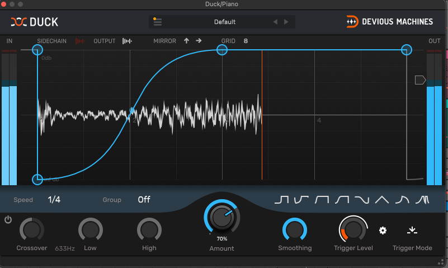Image resolution: width=448 pixels, height=268 pixels.
Task: Click the 633Hz crossover frequency value
Action: coord(65,248)
